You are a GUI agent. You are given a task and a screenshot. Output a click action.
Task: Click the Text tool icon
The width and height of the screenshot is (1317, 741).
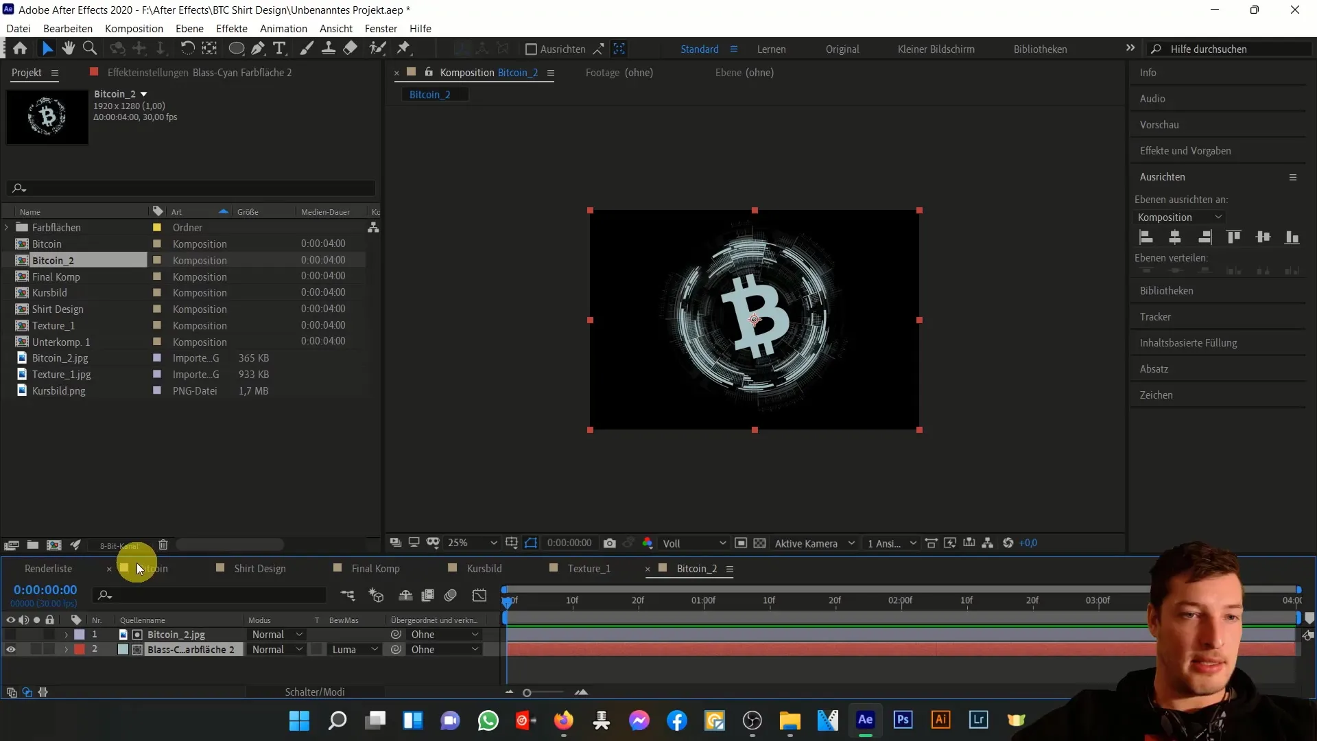click(x=279, y=49)
